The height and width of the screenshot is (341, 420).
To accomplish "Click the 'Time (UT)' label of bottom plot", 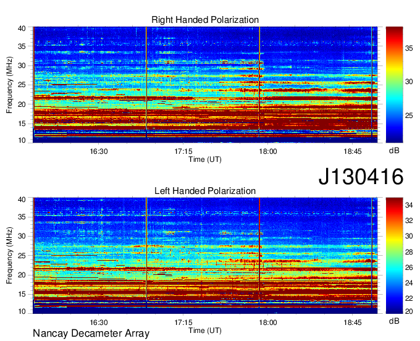I will click(205, 330).
